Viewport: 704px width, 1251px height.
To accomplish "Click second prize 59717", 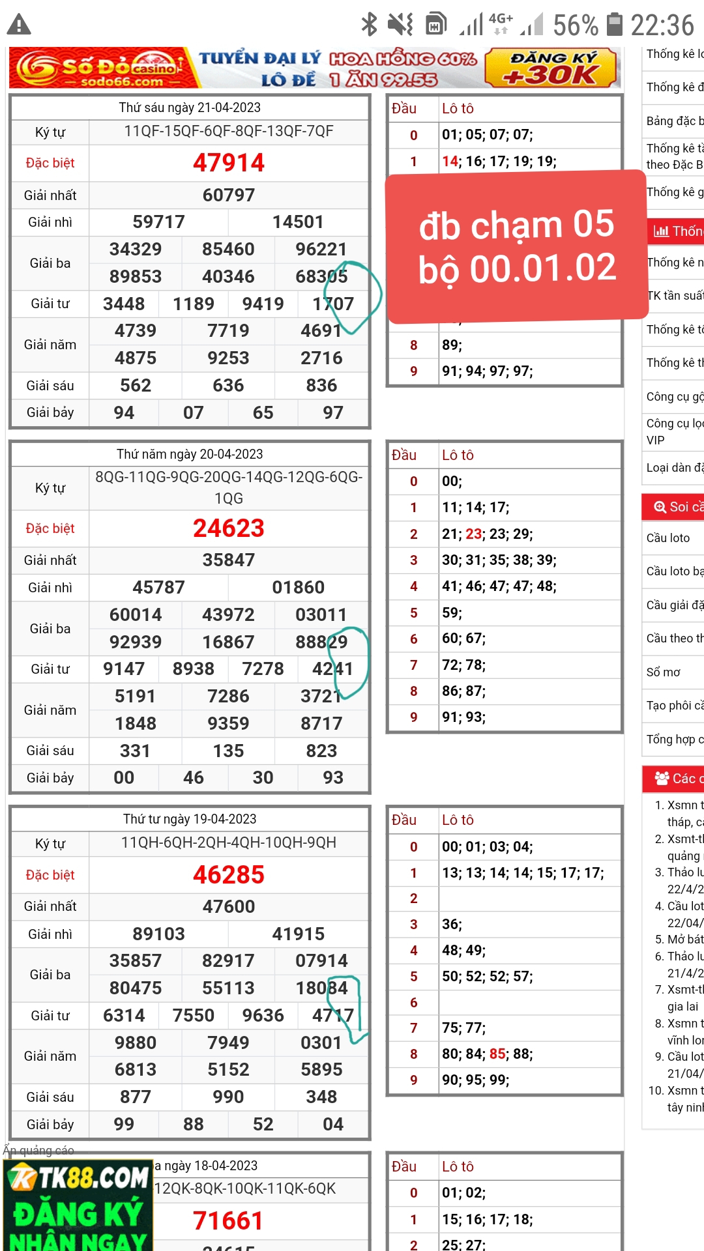I will pyautogui.click(x=159, y=222).
